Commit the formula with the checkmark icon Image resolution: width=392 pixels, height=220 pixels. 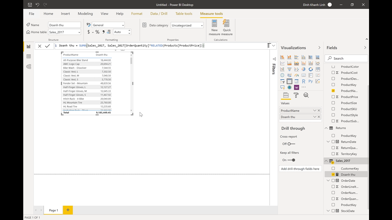(47, 46)
